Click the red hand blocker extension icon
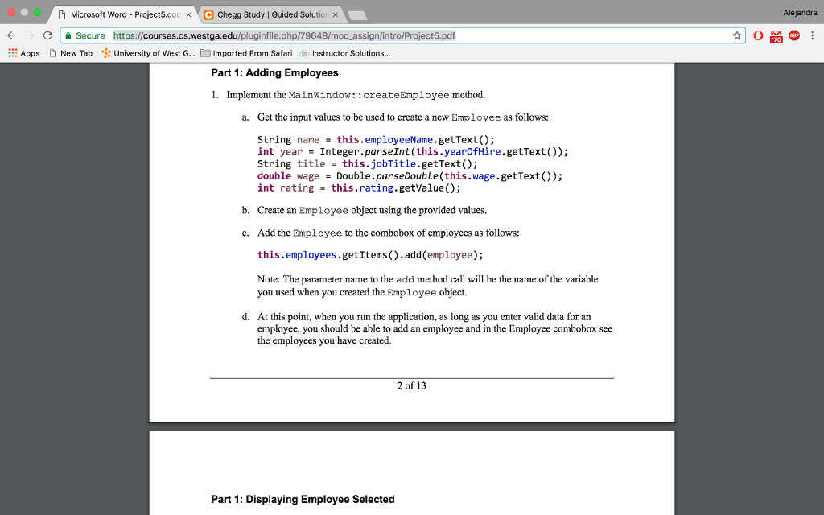The width and height of the screenshot is (824, 515). [x=760, y=36]
